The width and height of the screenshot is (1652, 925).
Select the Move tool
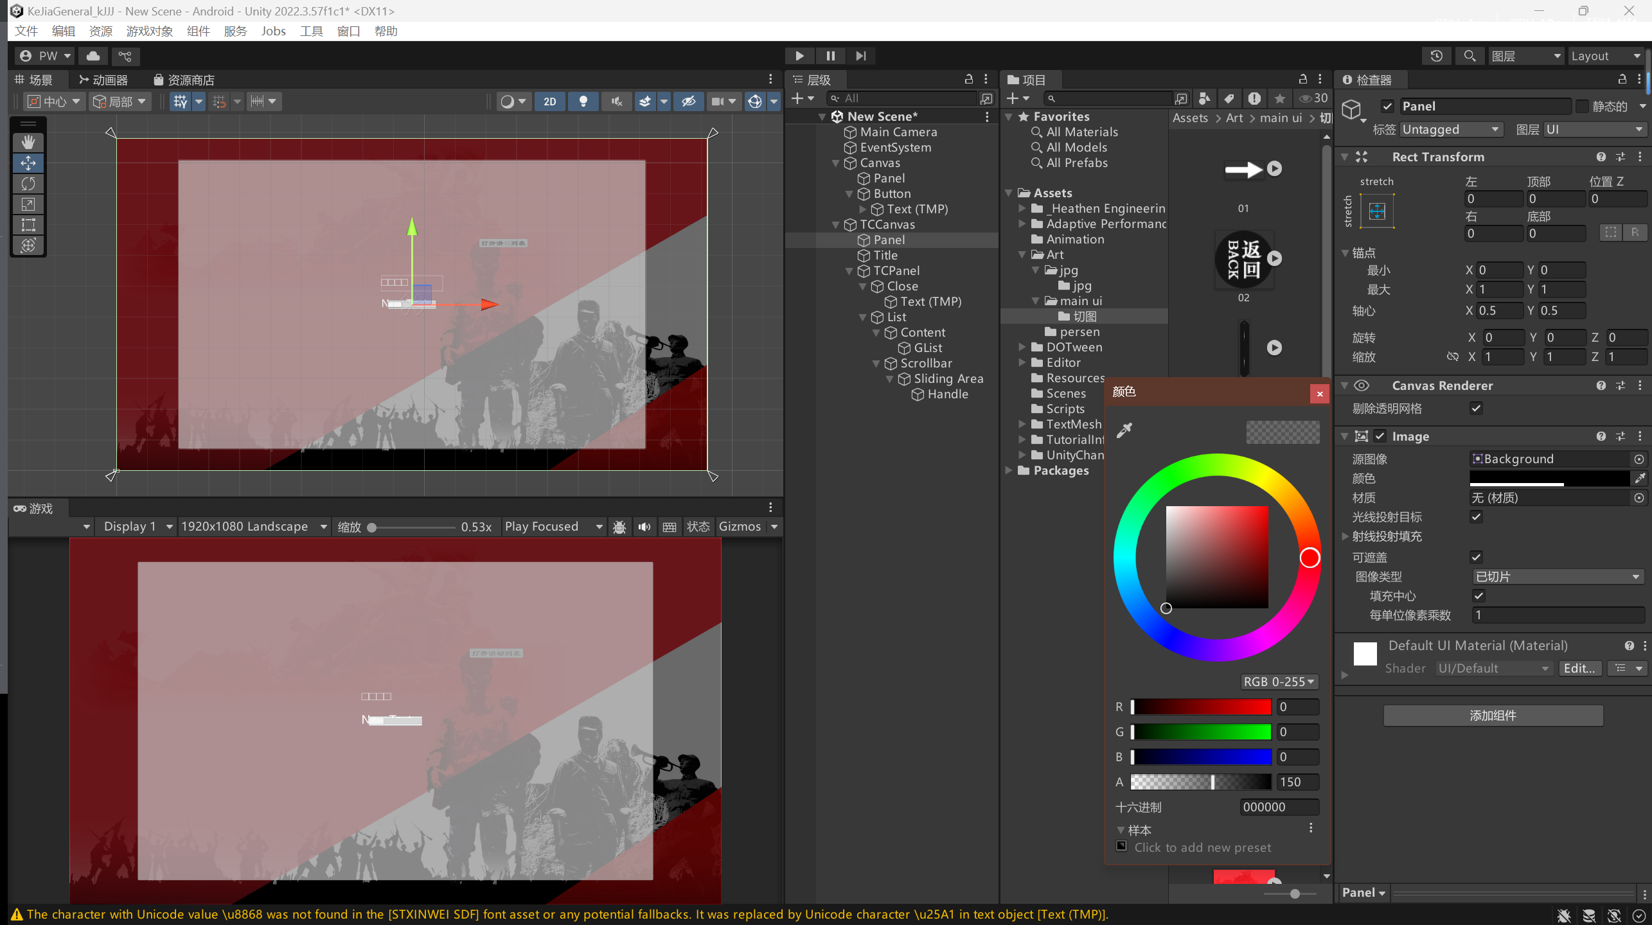pyautogui.click(x=28, y=163)
